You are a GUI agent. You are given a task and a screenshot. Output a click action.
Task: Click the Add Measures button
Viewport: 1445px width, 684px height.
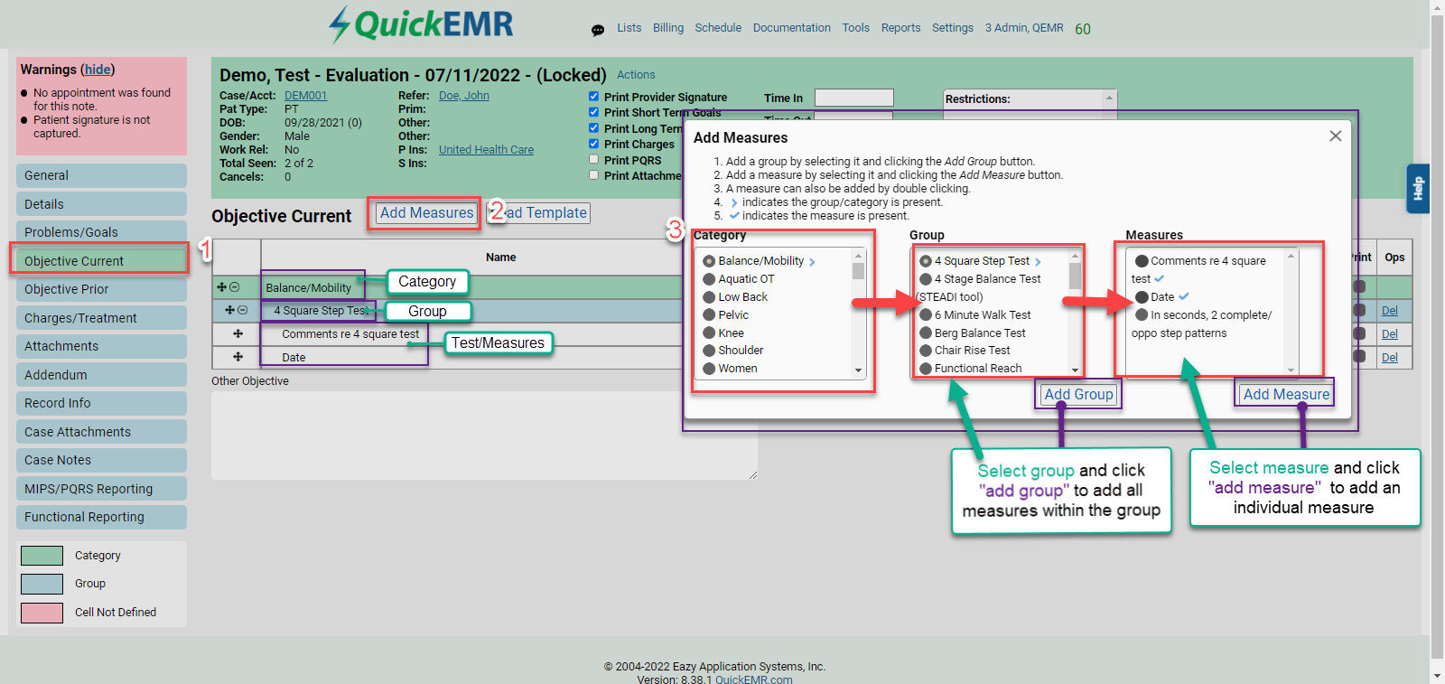click(426, 213)
